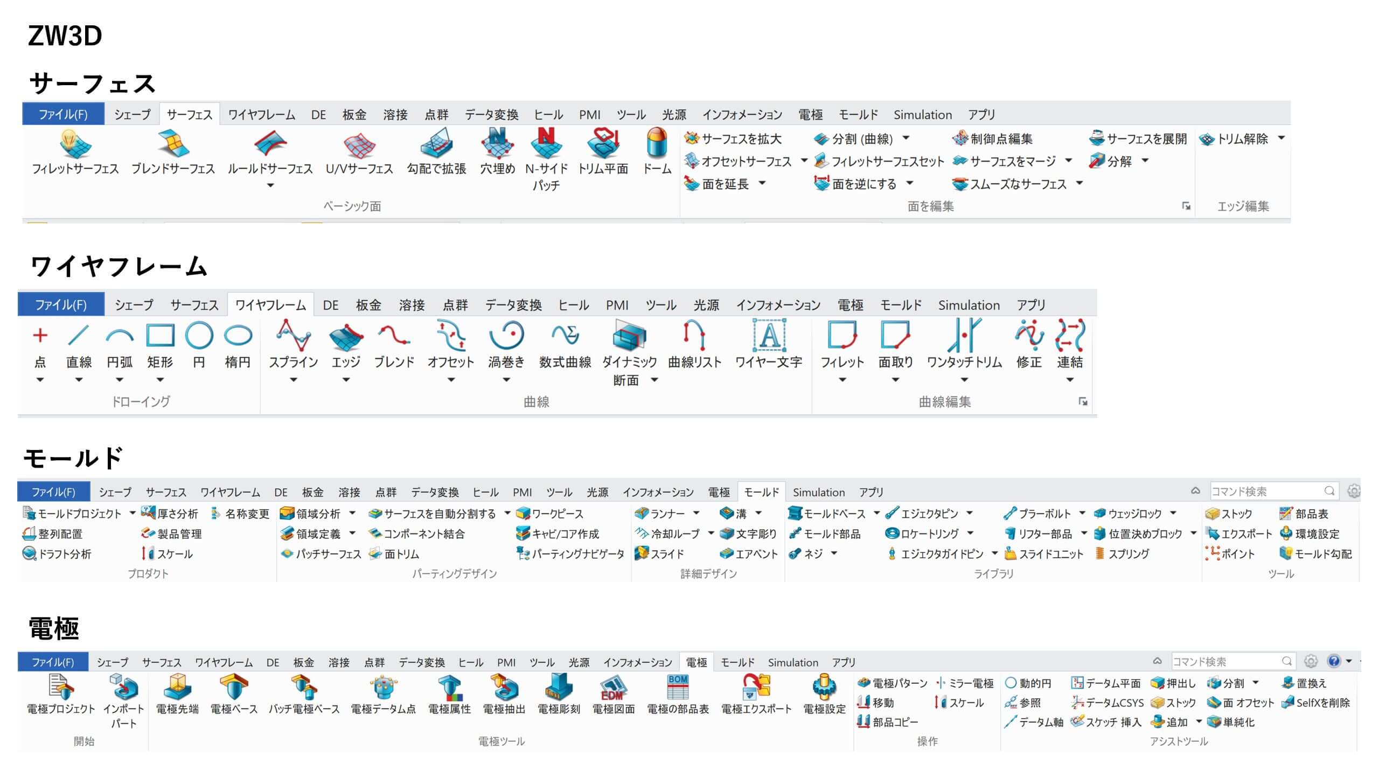Image resolution: width=1379 pixels, height=776 pixels.
Task: Expand the スムーズなサーフェス dropdown arrow
Action: click(1079, 183)
